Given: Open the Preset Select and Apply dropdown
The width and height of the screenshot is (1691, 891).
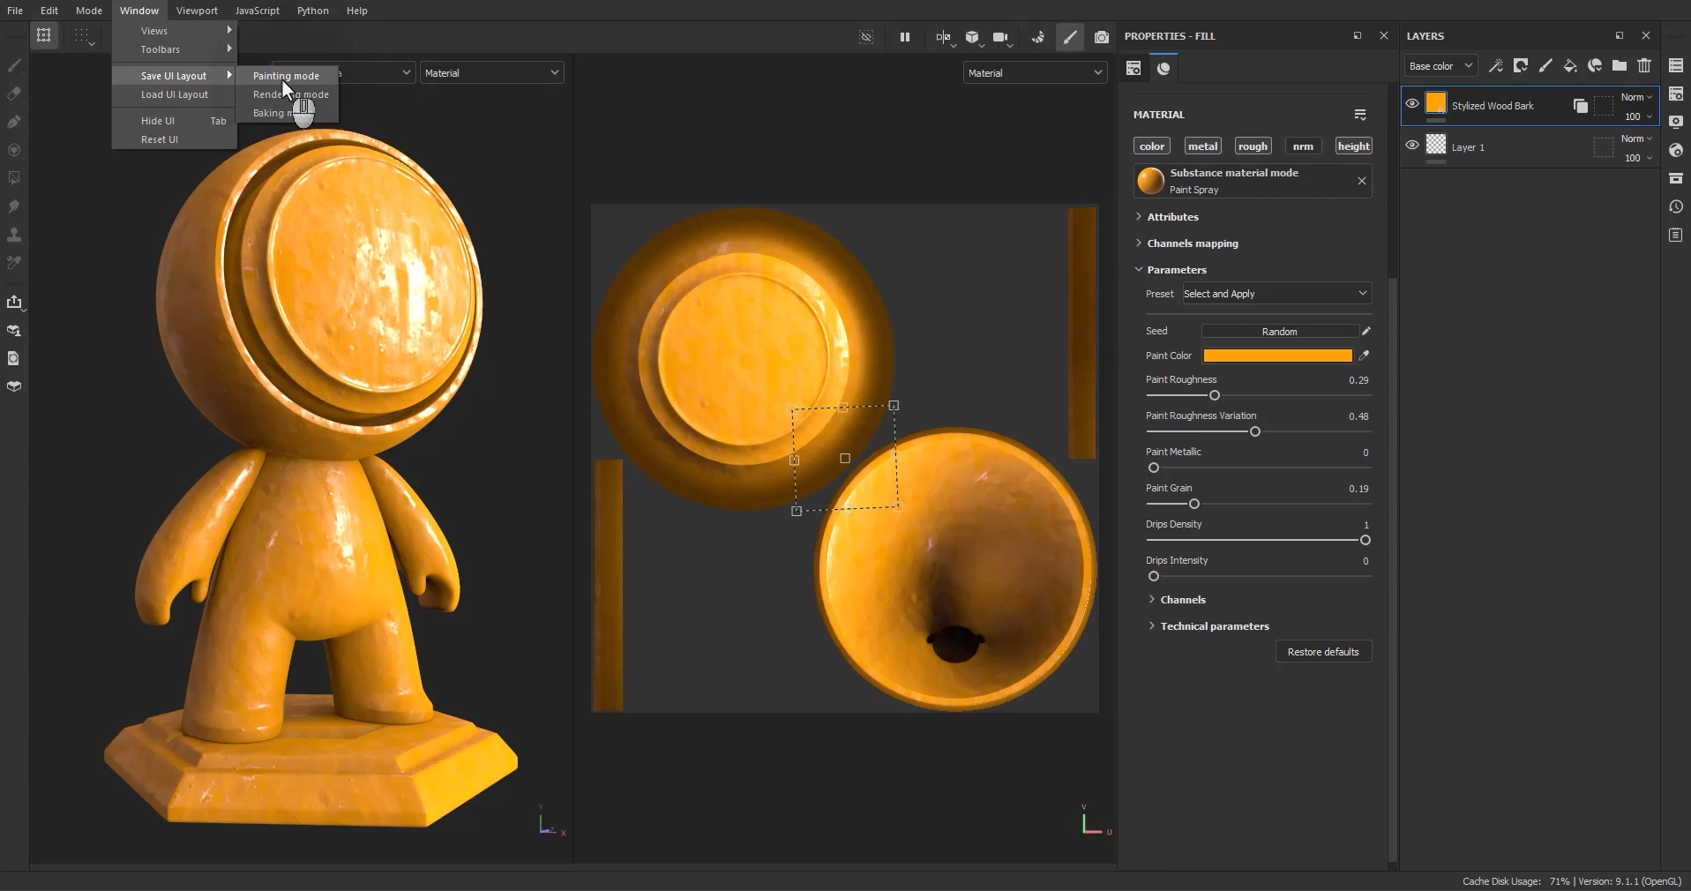Looking at the screenshot, I should coord(1276,294).
